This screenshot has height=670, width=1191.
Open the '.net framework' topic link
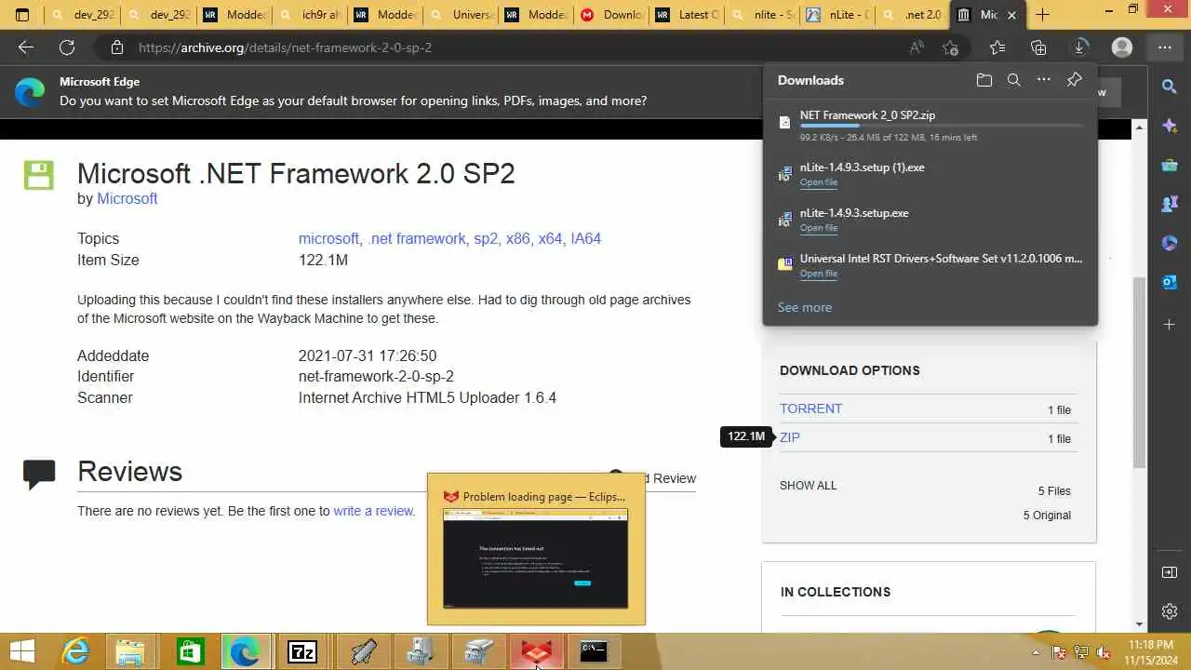[x=416, y=238]
